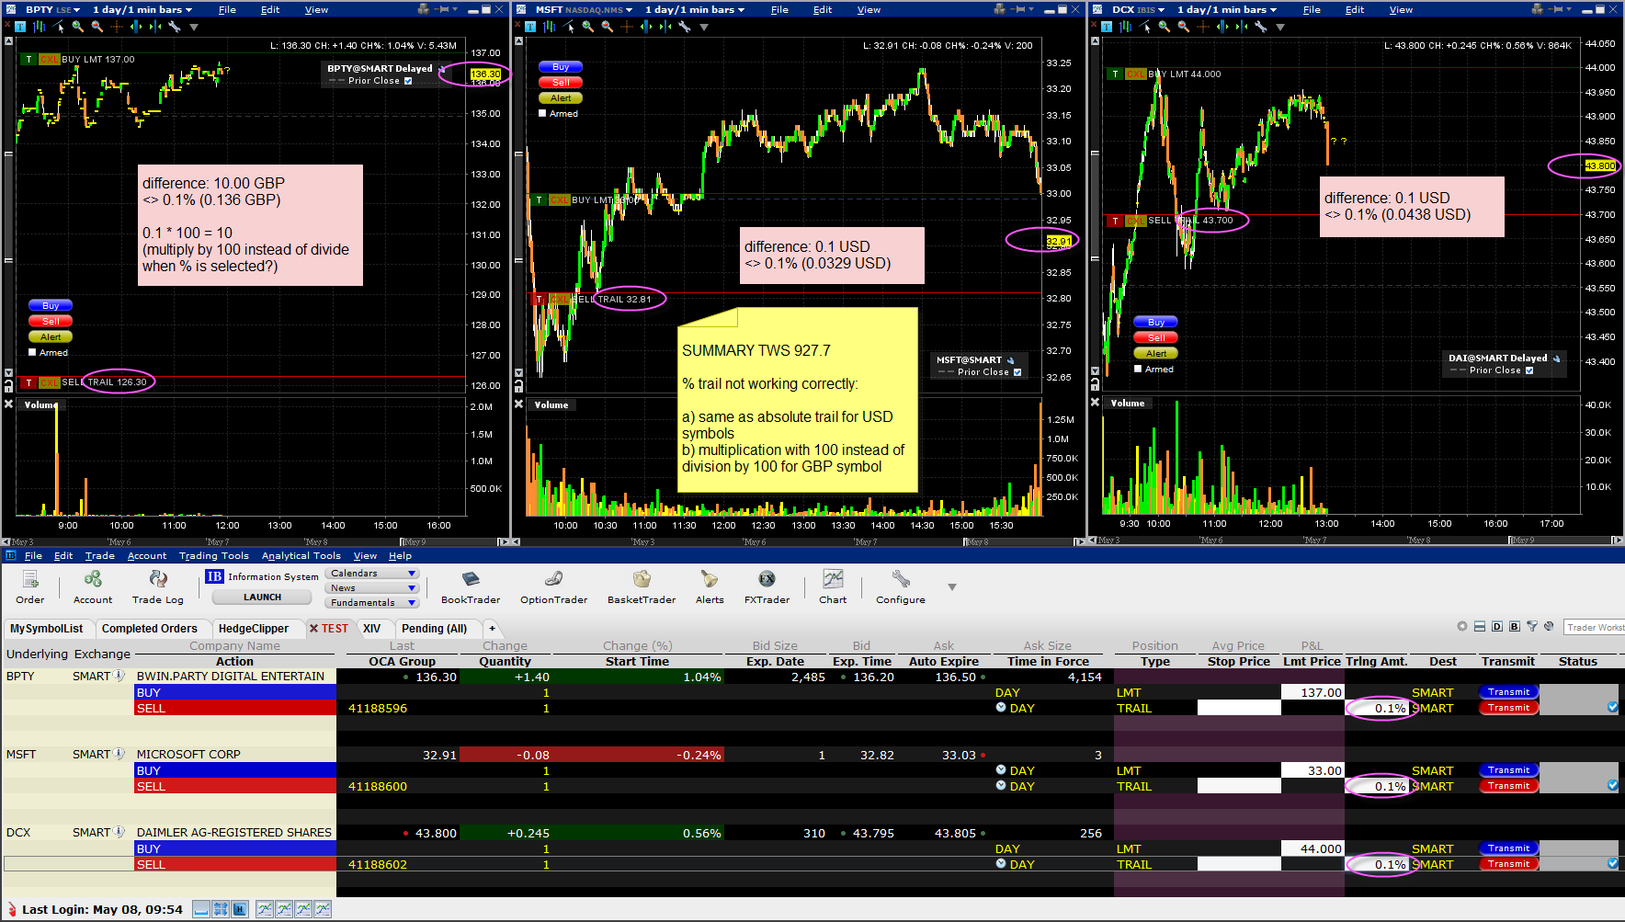
Task: Click Sell button in MSFT chart
Action: tap(561, 83)
